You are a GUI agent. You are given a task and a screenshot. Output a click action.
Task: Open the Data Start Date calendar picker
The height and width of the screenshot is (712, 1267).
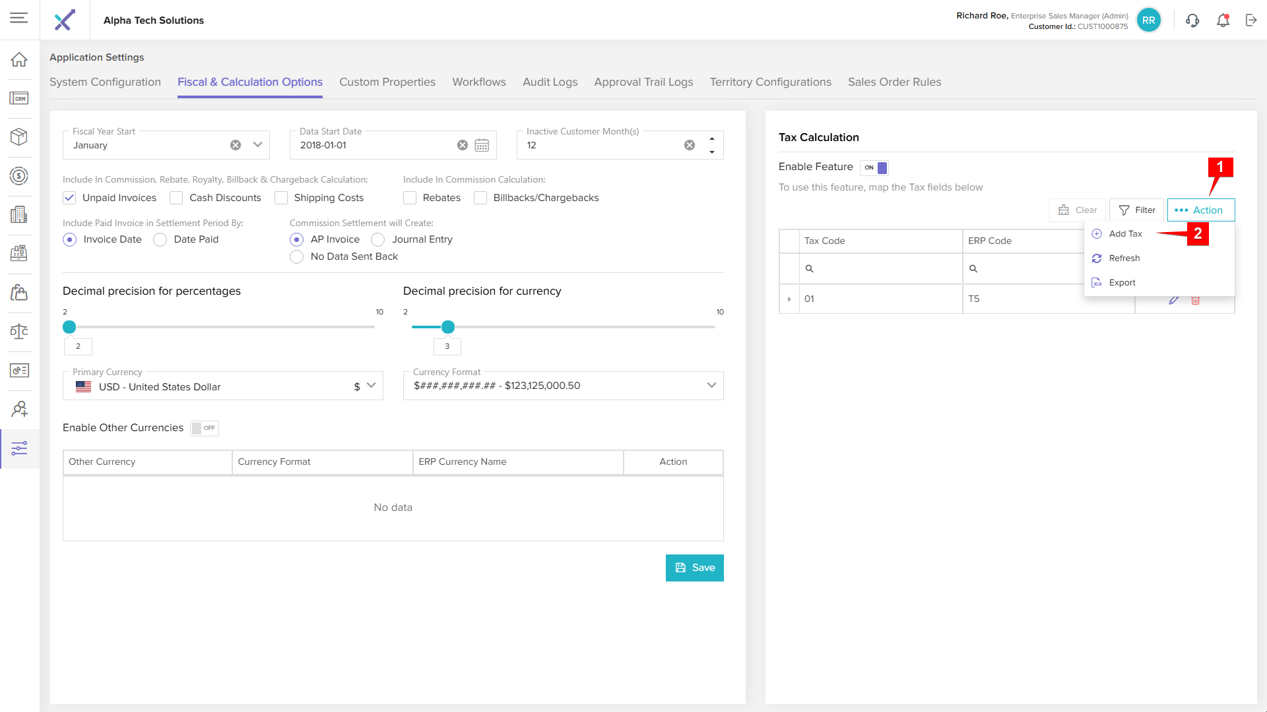(x=482, y=145)
